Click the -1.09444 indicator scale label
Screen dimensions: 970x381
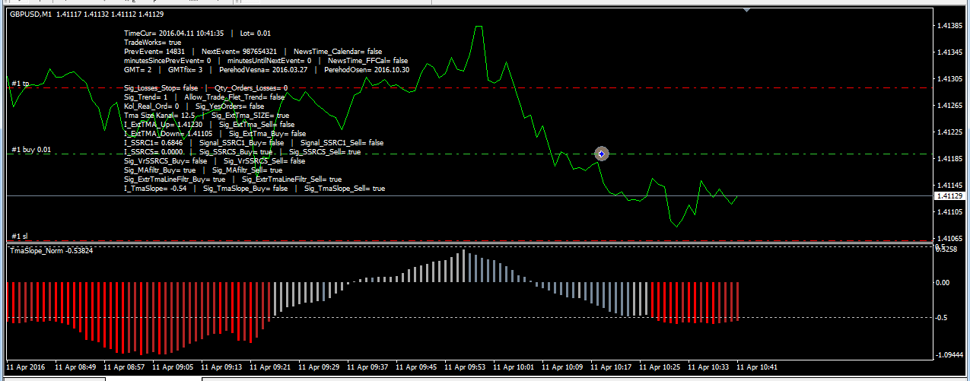coord(948,355)
